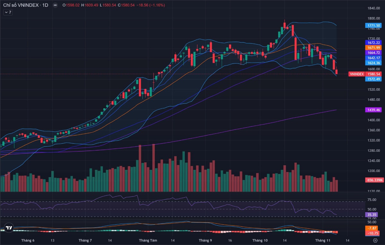
Task: Click the 1580.54 last price tag
Action: 373,74
